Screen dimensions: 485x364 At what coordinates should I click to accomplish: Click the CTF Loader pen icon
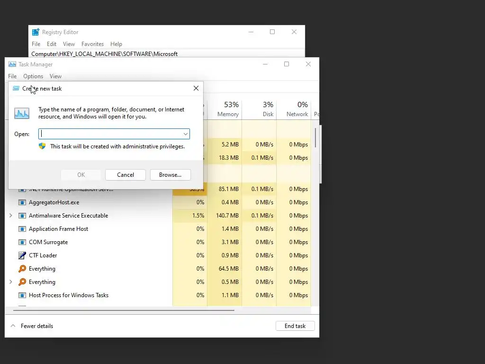click(22, 255)
